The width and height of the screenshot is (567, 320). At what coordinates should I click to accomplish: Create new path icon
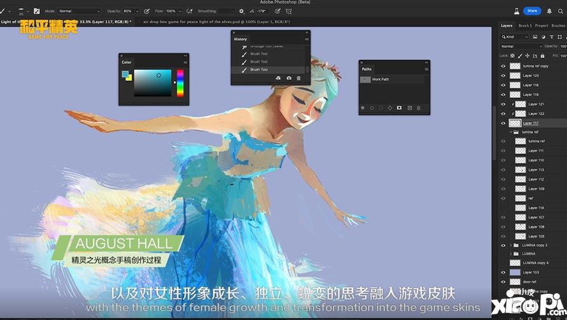point(410,108)
